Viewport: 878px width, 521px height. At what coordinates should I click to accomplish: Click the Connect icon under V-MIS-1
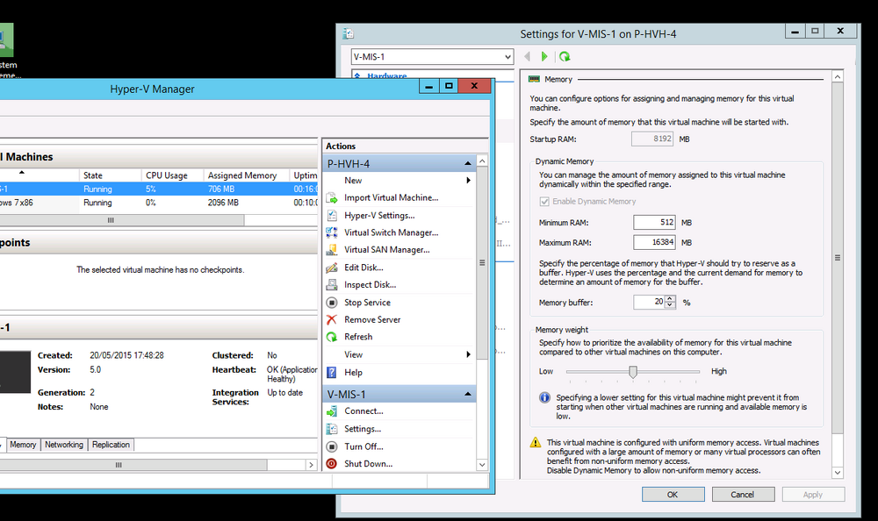[332, 411]
